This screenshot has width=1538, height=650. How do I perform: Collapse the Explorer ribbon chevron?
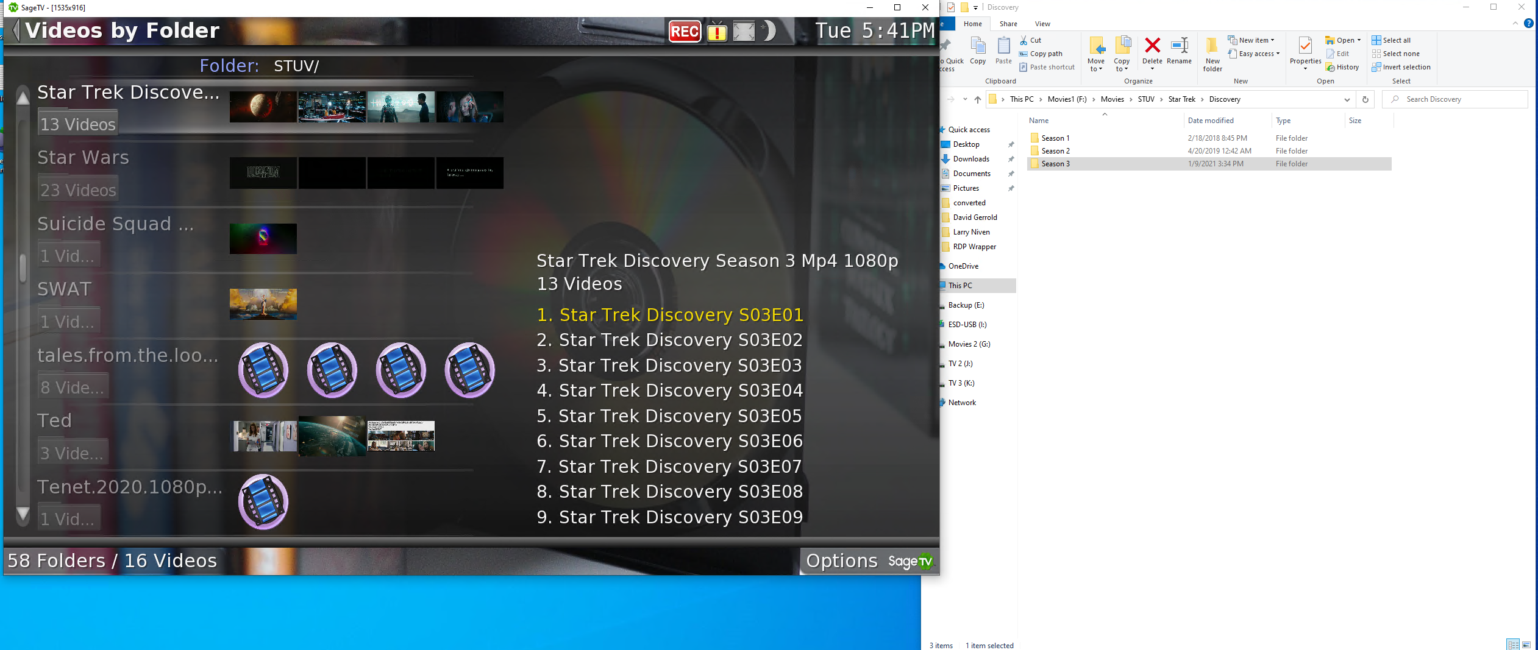click(x=1515, y=23)
